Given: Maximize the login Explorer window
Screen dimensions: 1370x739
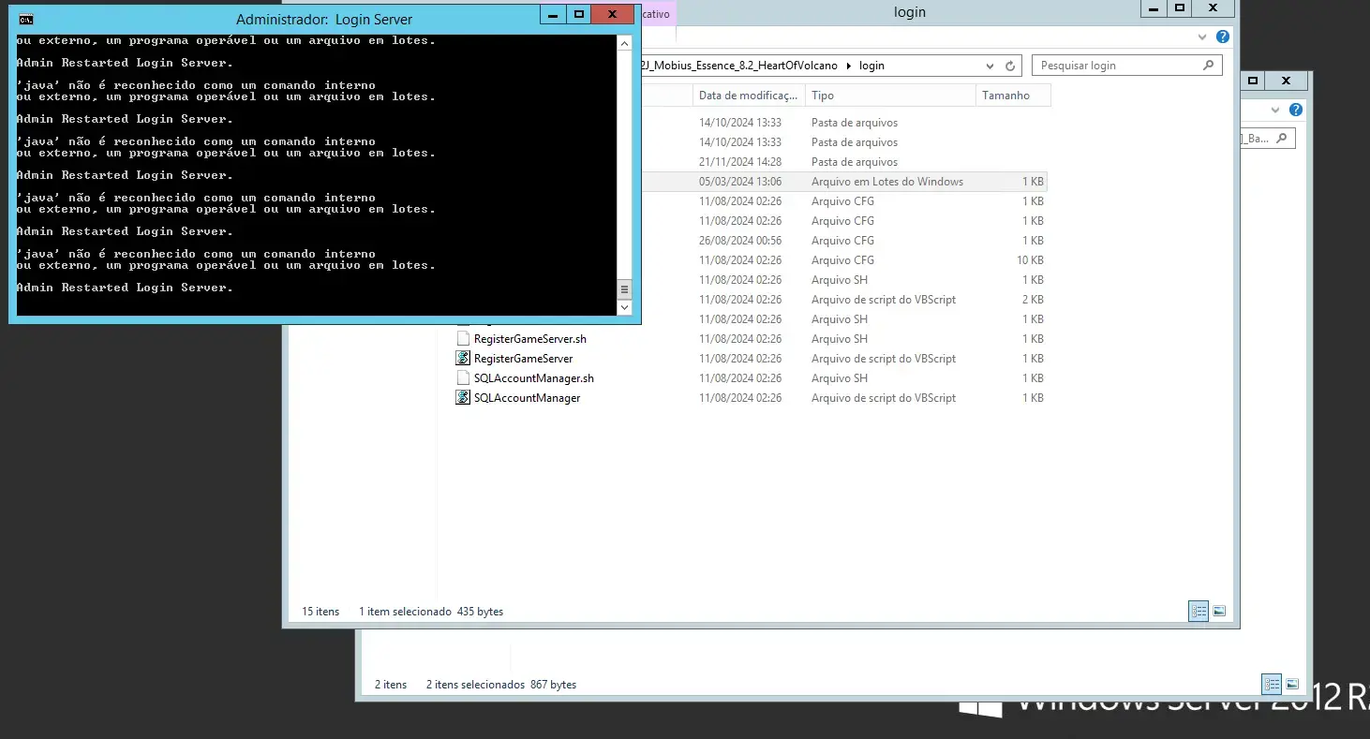Looking at the screenshot, I should [x=1180, y=7].
